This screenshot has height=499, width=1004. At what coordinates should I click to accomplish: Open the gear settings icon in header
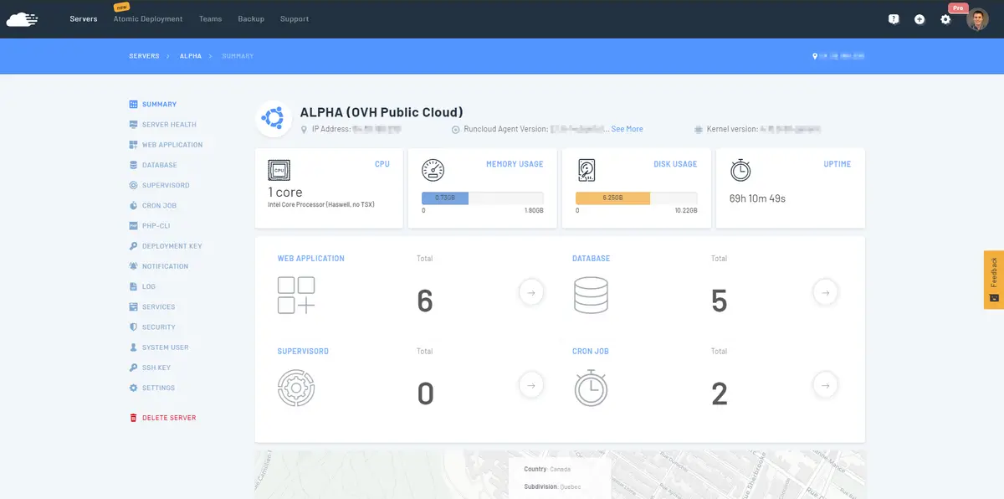coord(945,19)
